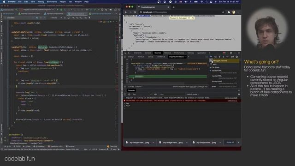Open the History menu in macOS menu bar
Viewport: 295px width, 166px height.
click(41, 2)
